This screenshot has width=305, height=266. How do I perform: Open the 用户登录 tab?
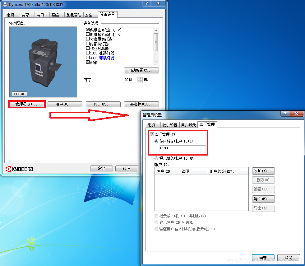[x=188, y=125]
